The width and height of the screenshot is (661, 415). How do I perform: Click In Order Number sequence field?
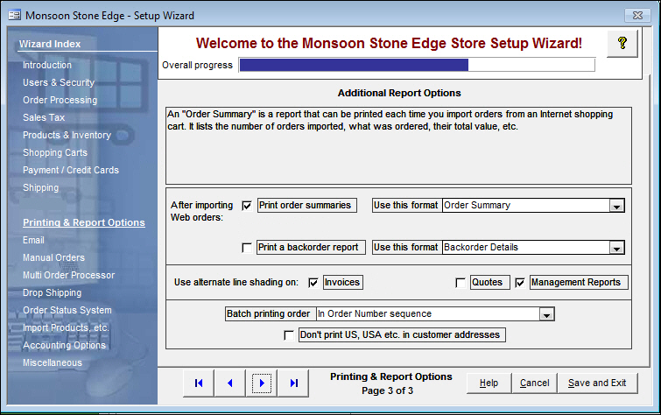[x=428, y=313]
